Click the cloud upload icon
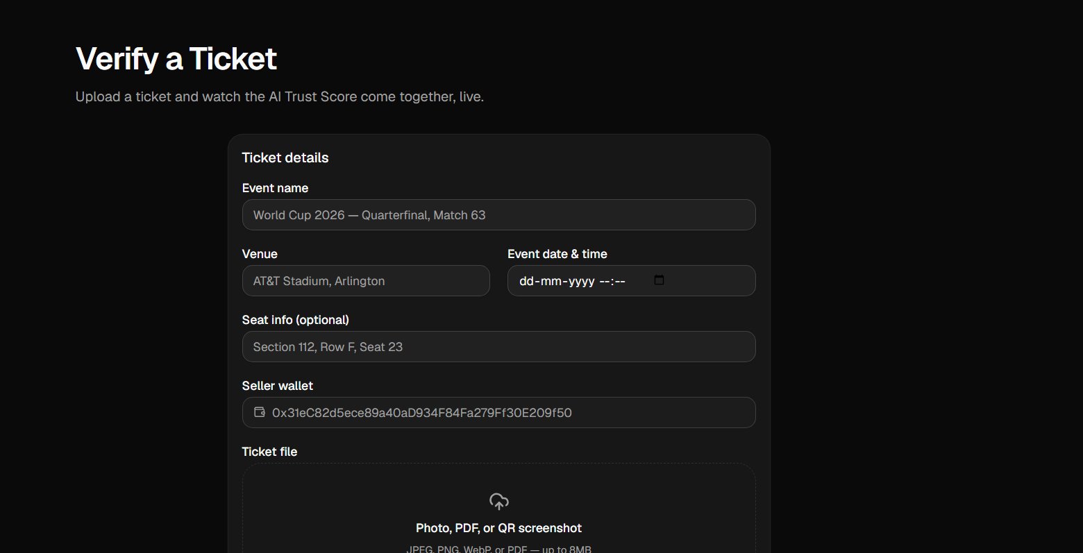Screen dimensions: 1083x553 (498, 501)
